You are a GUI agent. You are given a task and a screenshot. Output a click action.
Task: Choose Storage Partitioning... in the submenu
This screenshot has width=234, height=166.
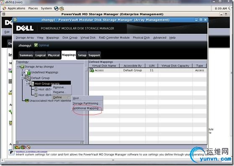click(x=87, y=103)
